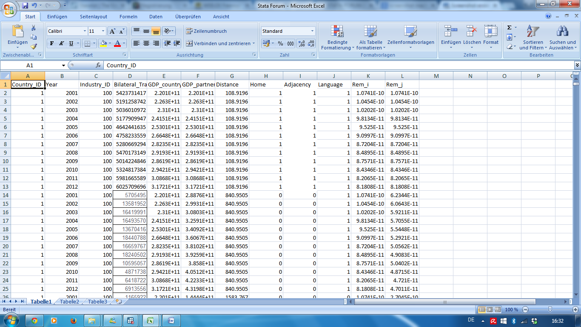Decrease font size with the small A icon
This screenshot has height=327, width=581.
[x=122, y=31]
